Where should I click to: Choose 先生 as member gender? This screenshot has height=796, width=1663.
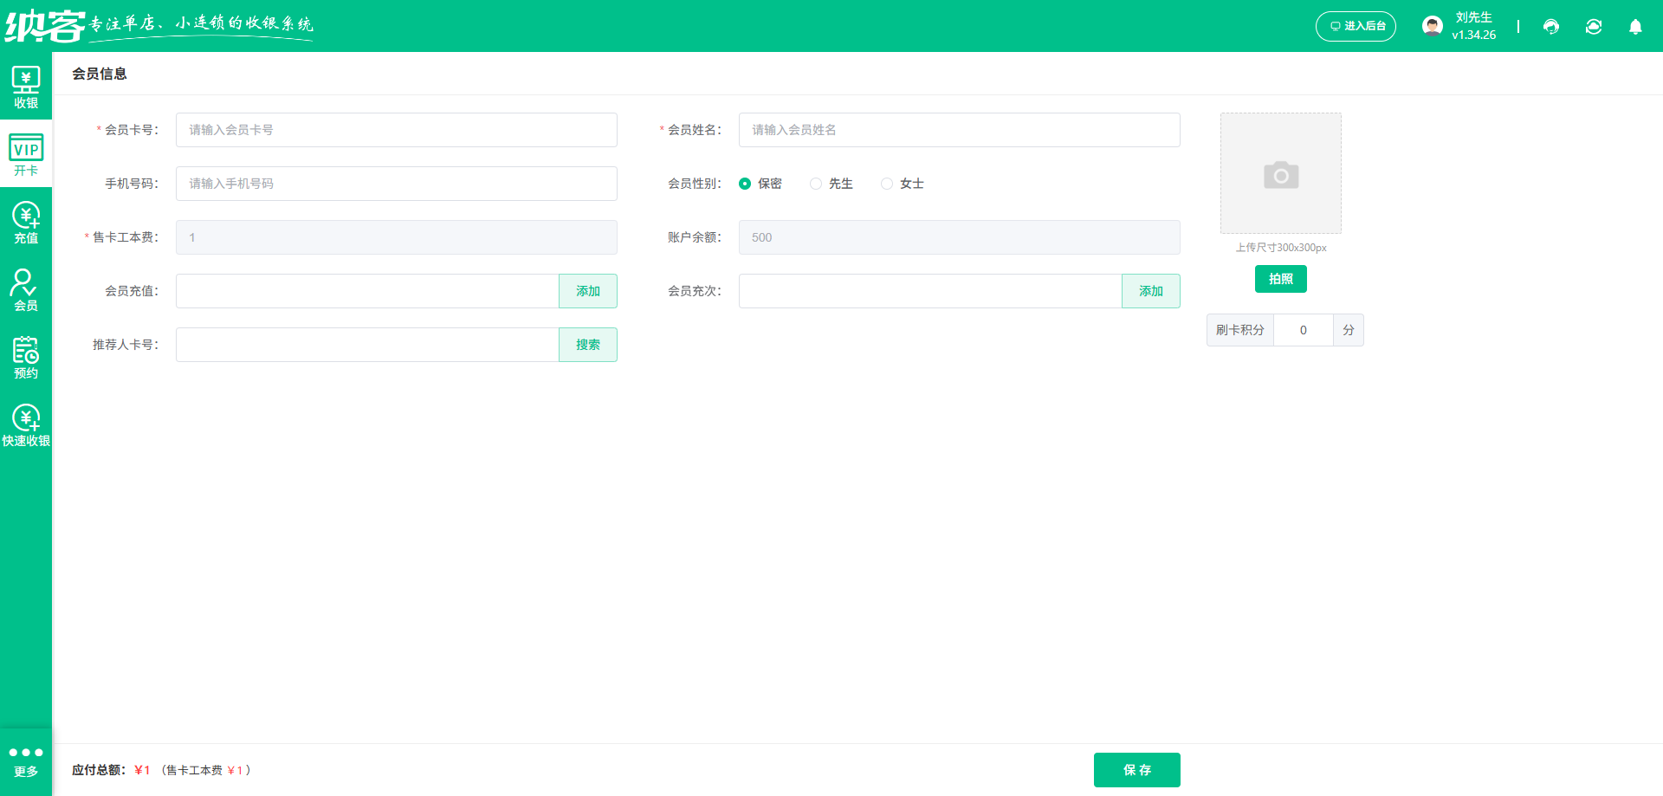point(815,184)
